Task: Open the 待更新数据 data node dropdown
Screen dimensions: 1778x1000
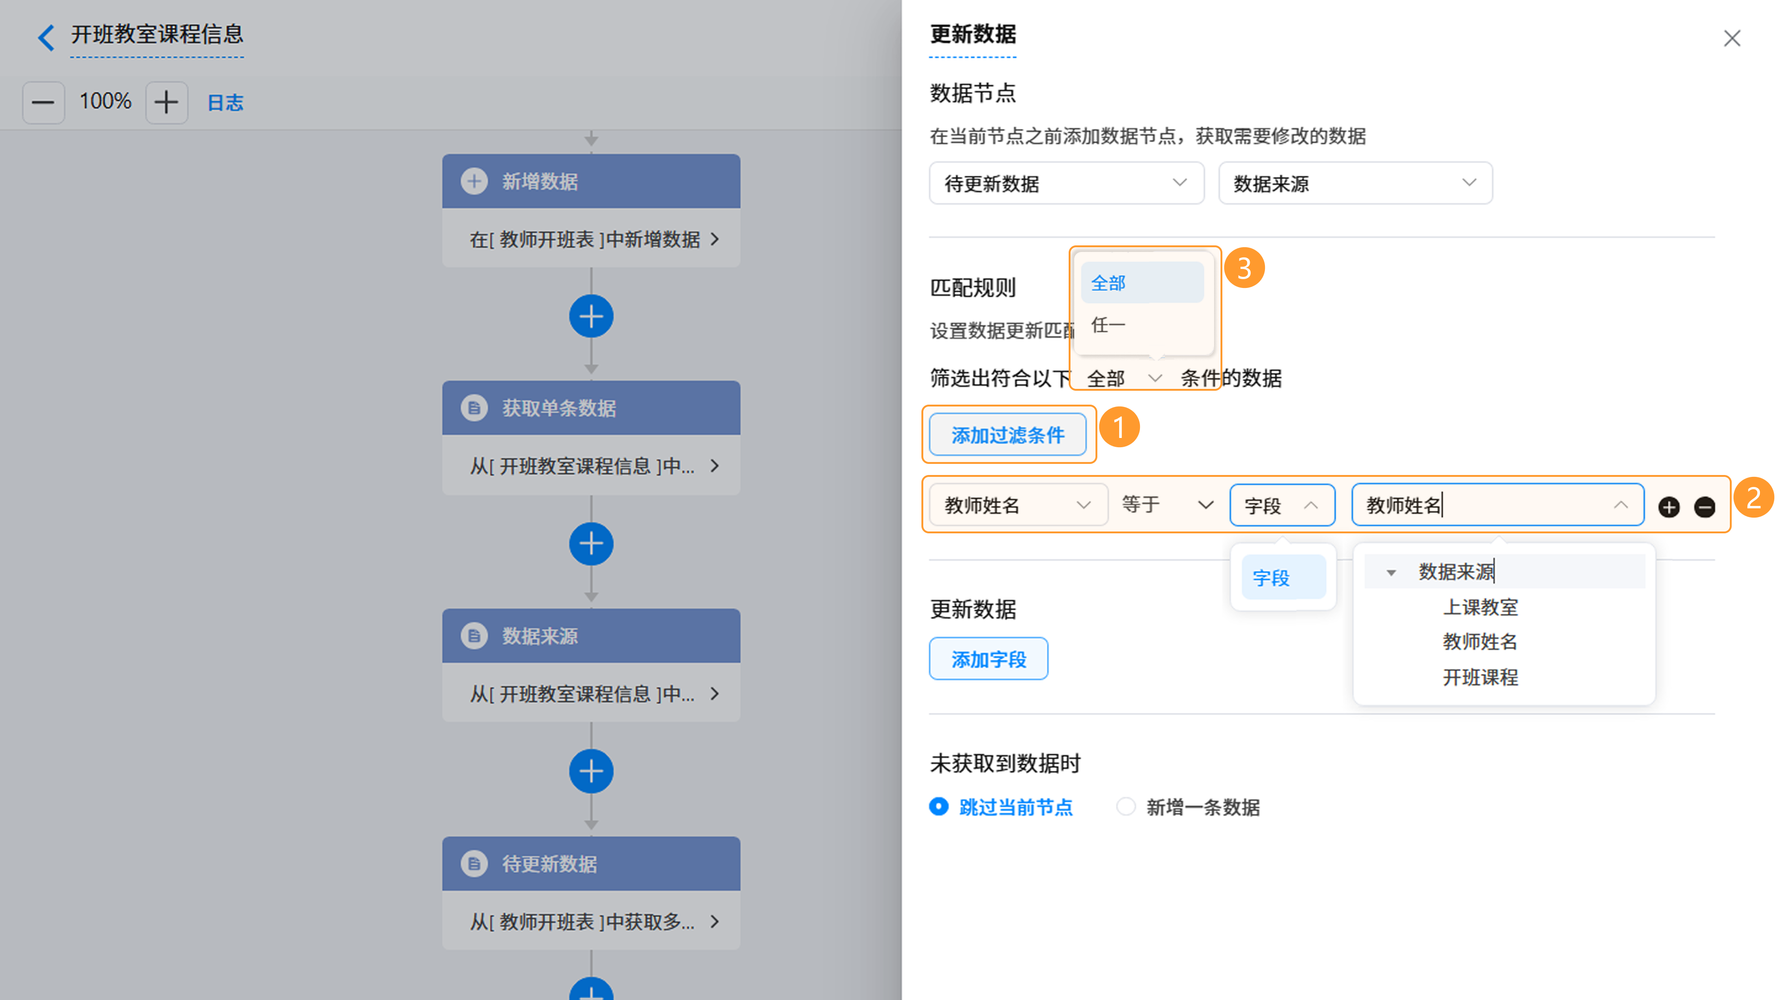Action: coord(1066,183)
